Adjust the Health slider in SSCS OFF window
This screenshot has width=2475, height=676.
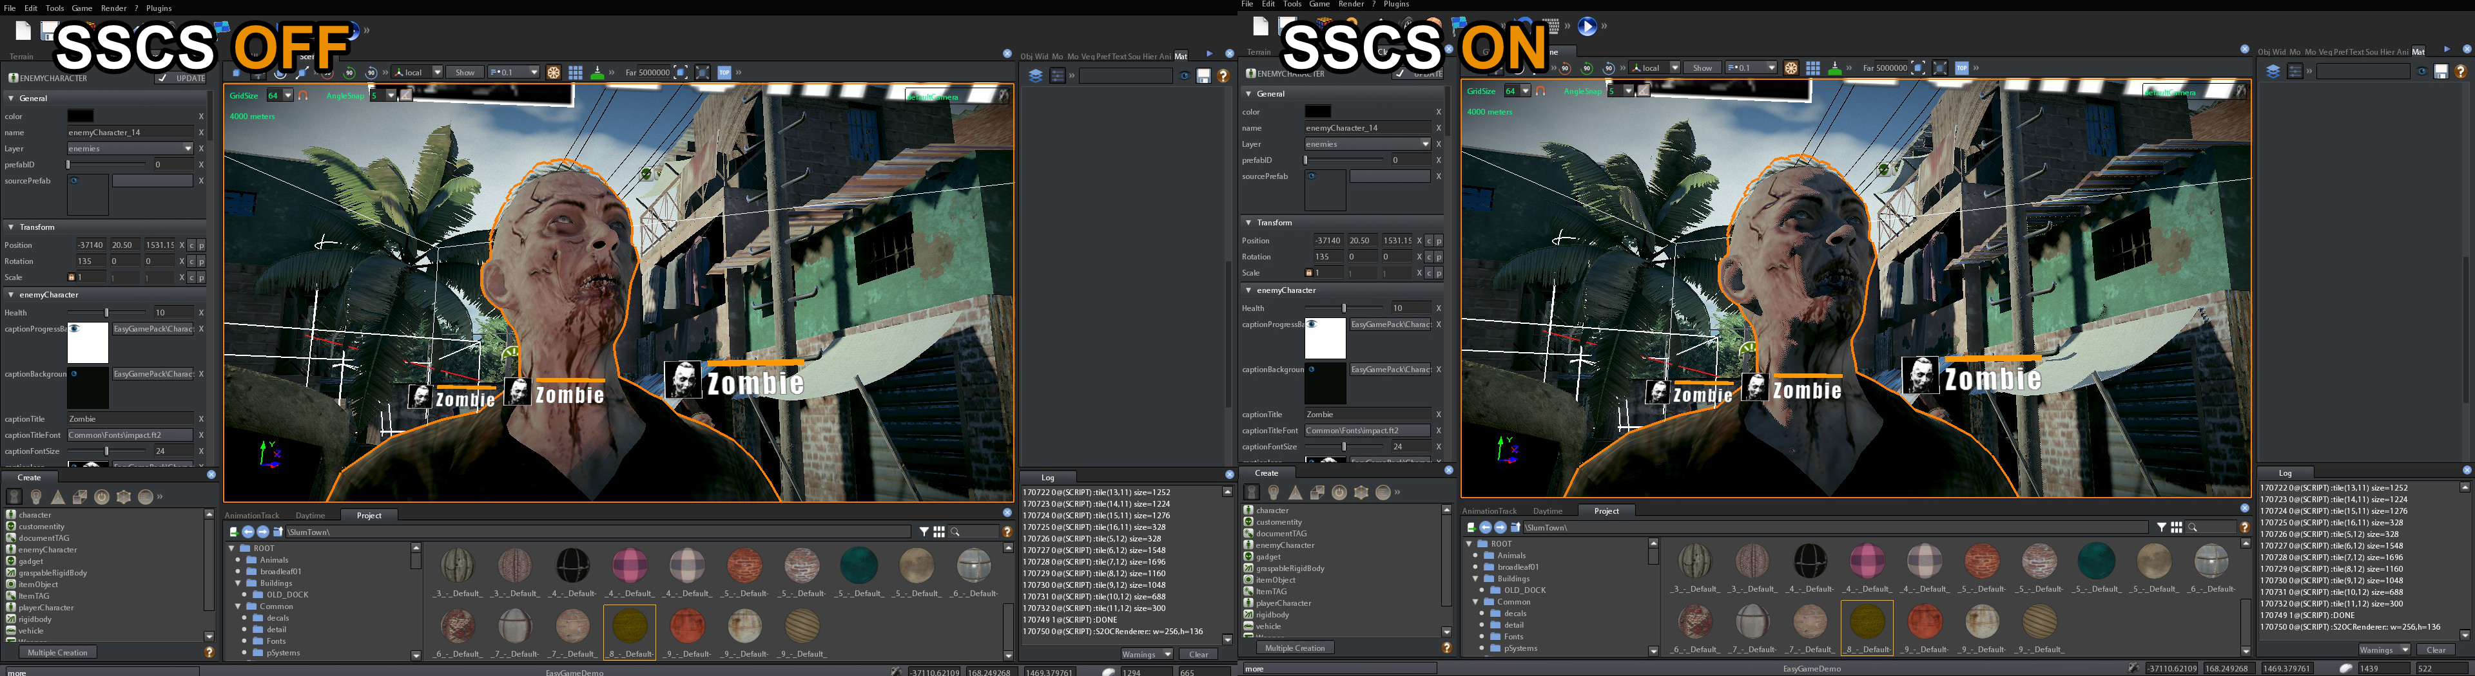pyautogui.click(x=106, y=312)
